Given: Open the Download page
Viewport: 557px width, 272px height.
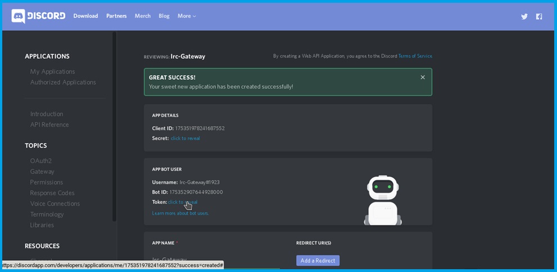Looking at the screenshot, I should (85, 16).
